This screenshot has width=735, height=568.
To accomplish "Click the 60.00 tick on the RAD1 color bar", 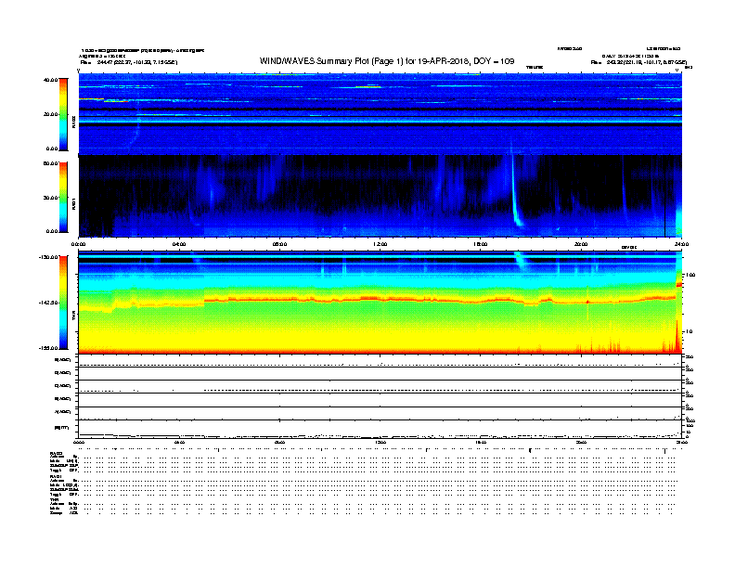I will pyautogui.click(x=50, y=163).
